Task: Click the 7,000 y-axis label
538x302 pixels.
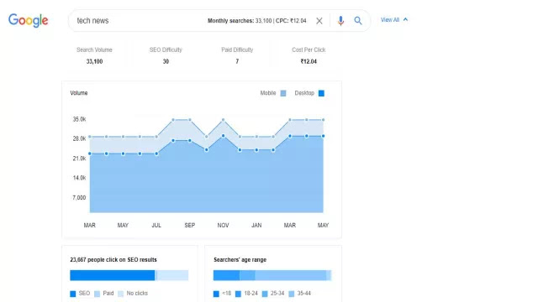Action: pos(79,198)
